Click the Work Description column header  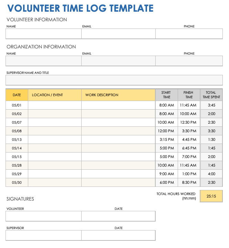(118, 95)
